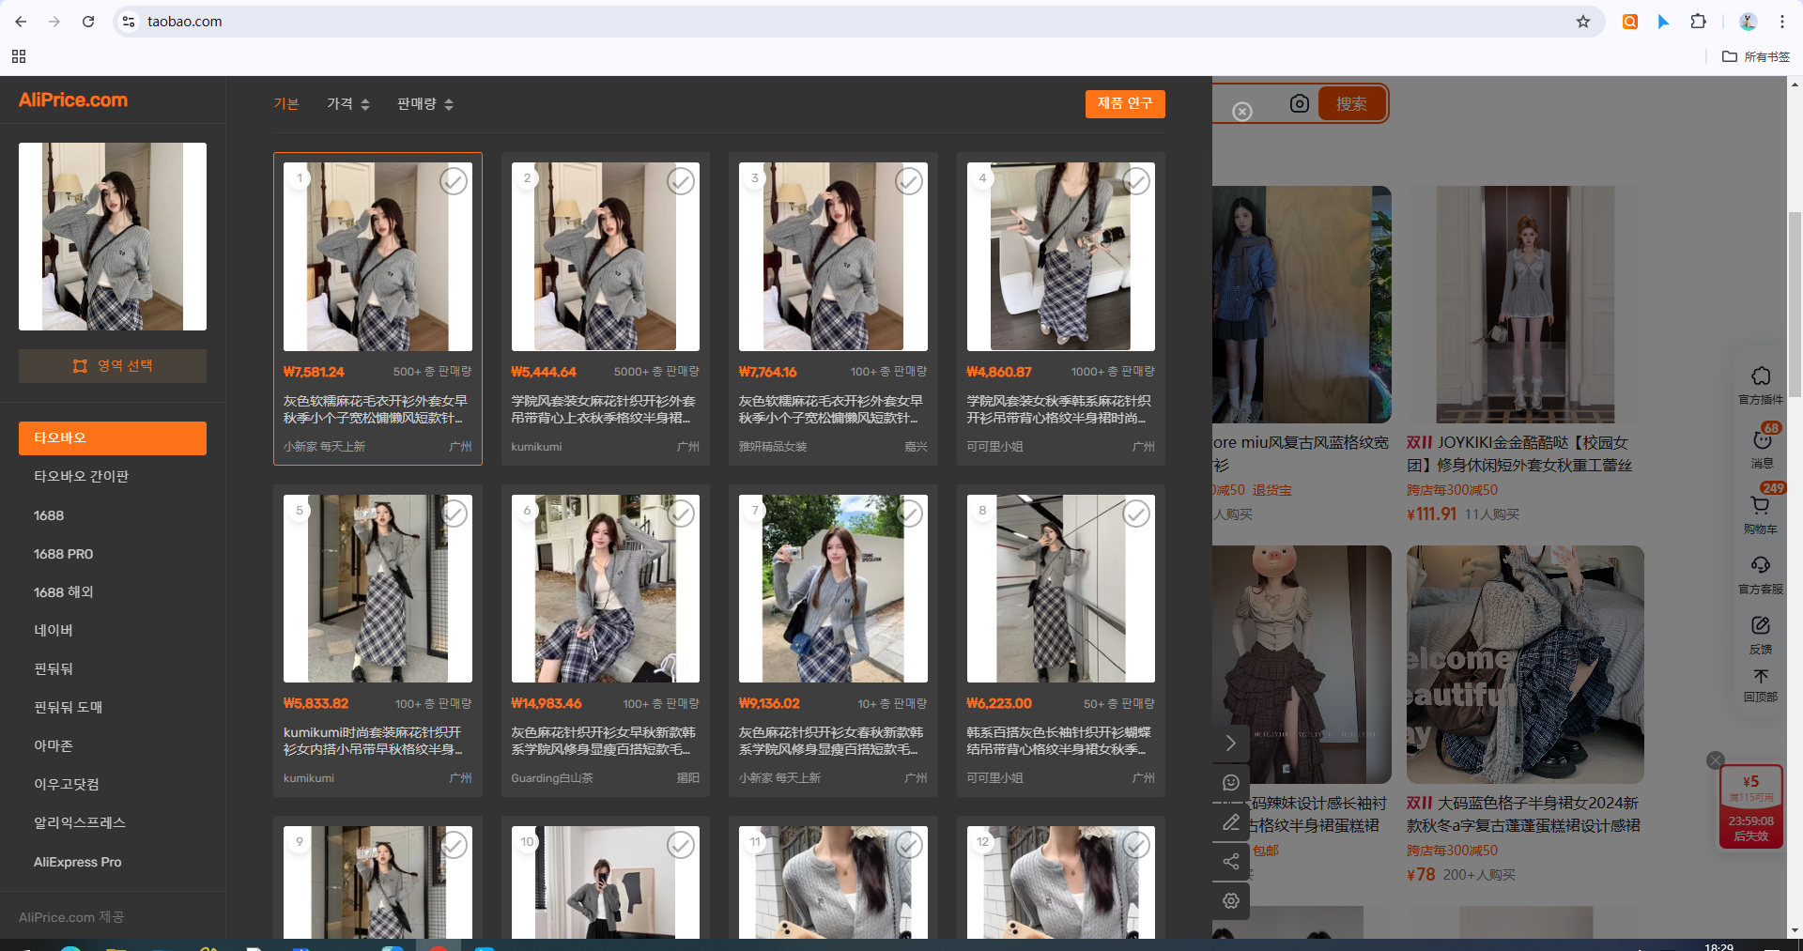Click the 영역 선택 region select button
Viewport: 1803px width, 951px height.
coord(113,366)
